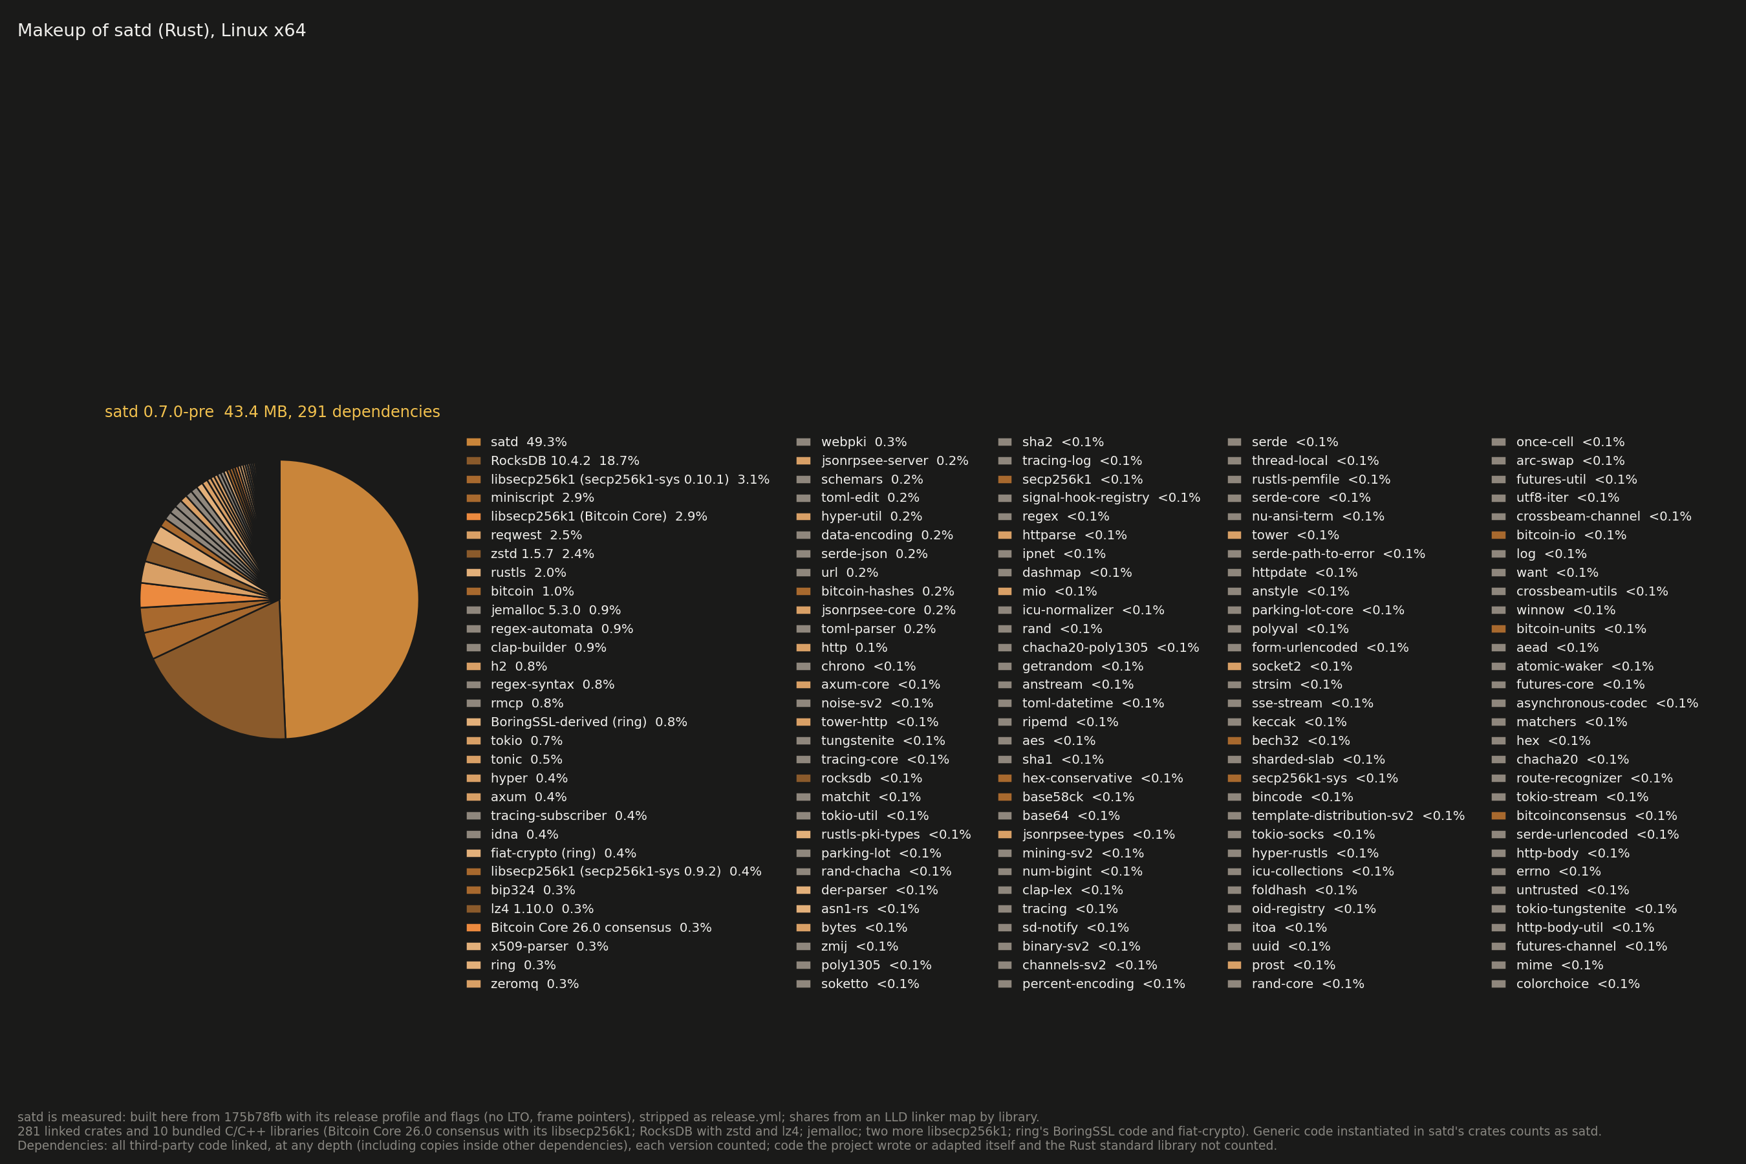Click 'percent-encoding <0.1%' label
The height and width of the screenshot is (1164, 1746).
coord(1104,984)
